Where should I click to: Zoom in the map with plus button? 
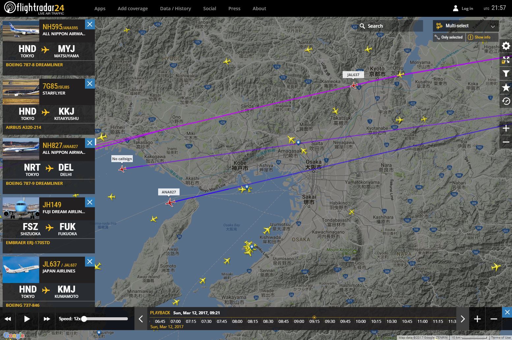pyautogui.click(x=506, y=128)
